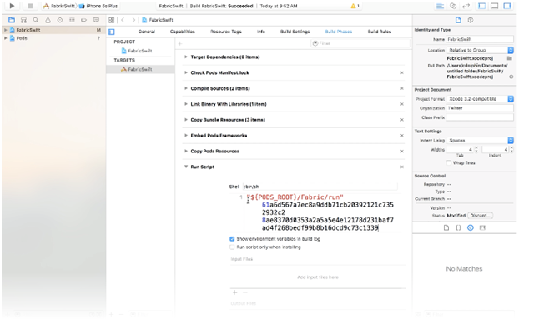Viewport: 539px width, 329px height.
Task: Stop the running build
Action: coord(30,6)
